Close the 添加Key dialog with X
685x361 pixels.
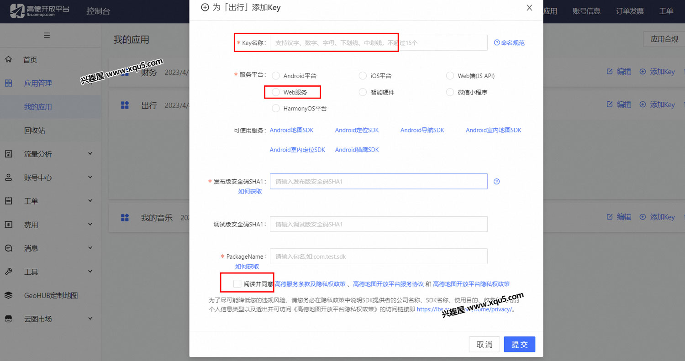529,8
